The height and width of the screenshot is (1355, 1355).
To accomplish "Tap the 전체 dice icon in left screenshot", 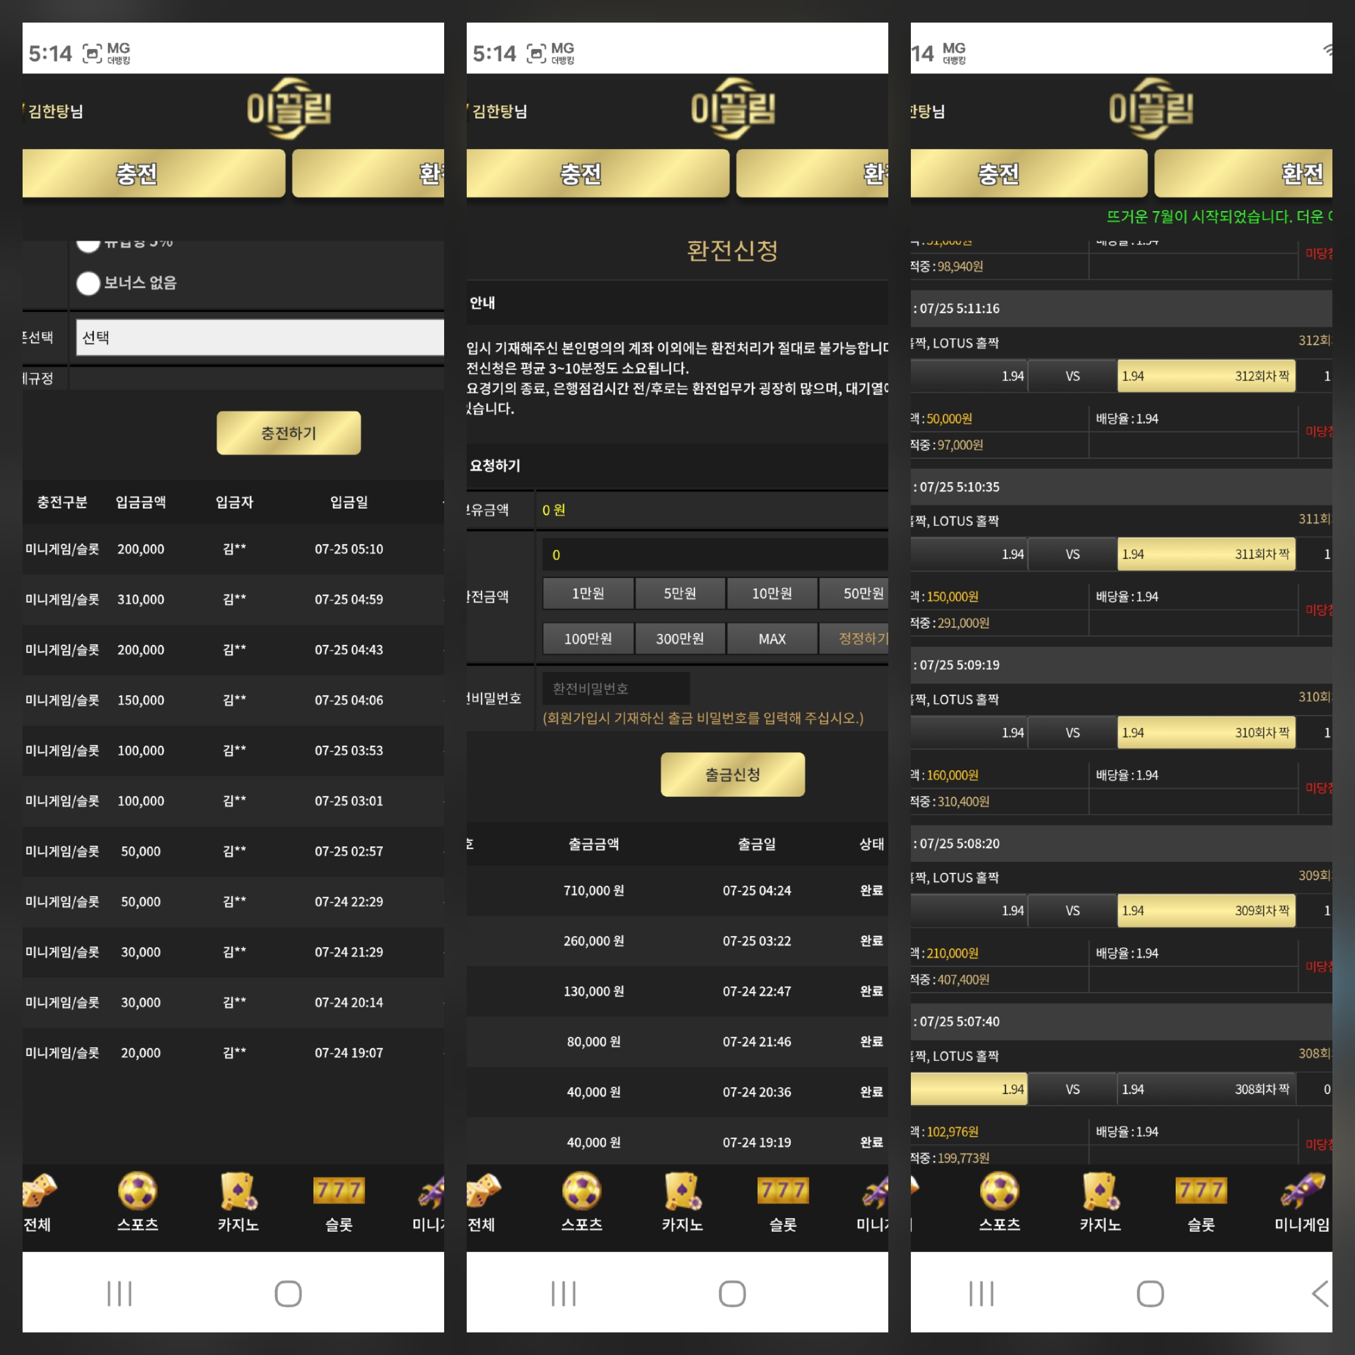I will (39, 1190).
